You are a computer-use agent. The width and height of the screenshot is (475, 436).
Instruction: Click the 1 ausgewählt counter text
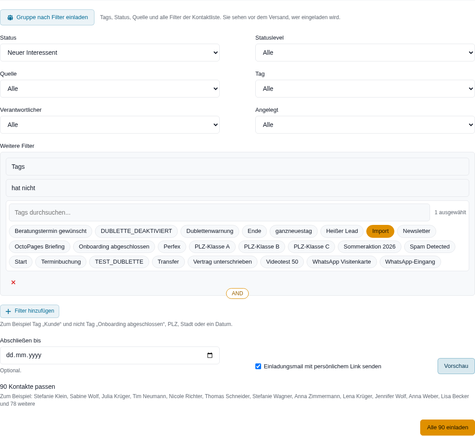[450, 212]
